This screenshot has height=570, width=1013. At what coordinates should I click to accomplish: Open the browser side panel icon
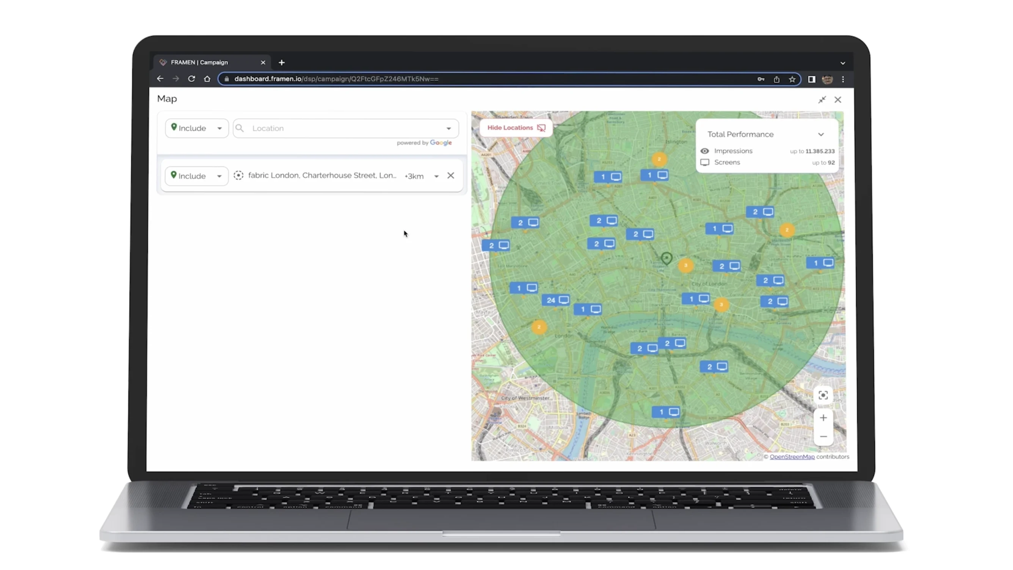click(811, 80)
